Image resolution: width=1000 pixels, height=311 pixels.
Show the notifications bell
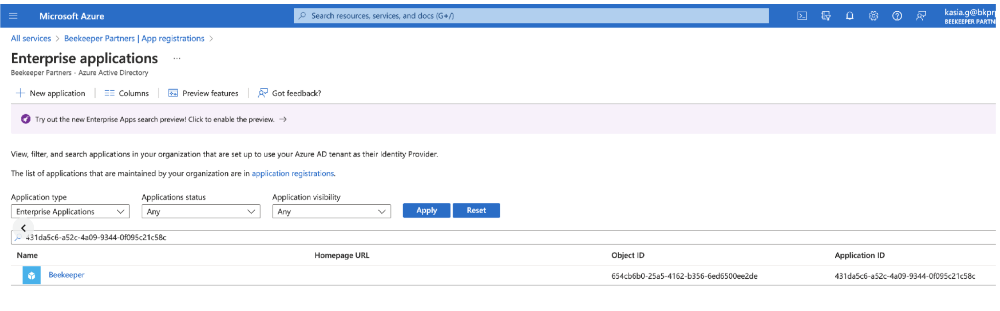[850, 16]
